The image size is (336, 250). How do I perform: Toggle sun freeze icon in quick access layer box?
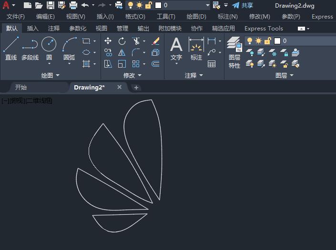point(139,5)
